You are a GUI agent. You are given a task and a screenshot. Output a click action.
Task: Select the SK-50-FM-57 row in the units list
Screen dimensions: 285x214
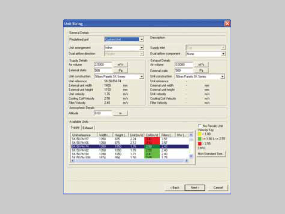tap(81, 139)
